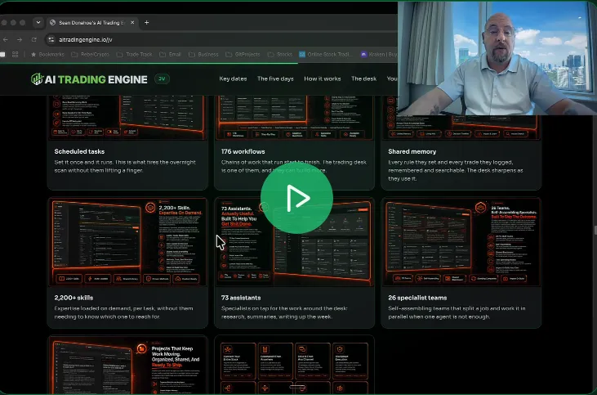Click the site info icon in address bar
This screenshot has width=597, height=395.
tap(51, 39)
